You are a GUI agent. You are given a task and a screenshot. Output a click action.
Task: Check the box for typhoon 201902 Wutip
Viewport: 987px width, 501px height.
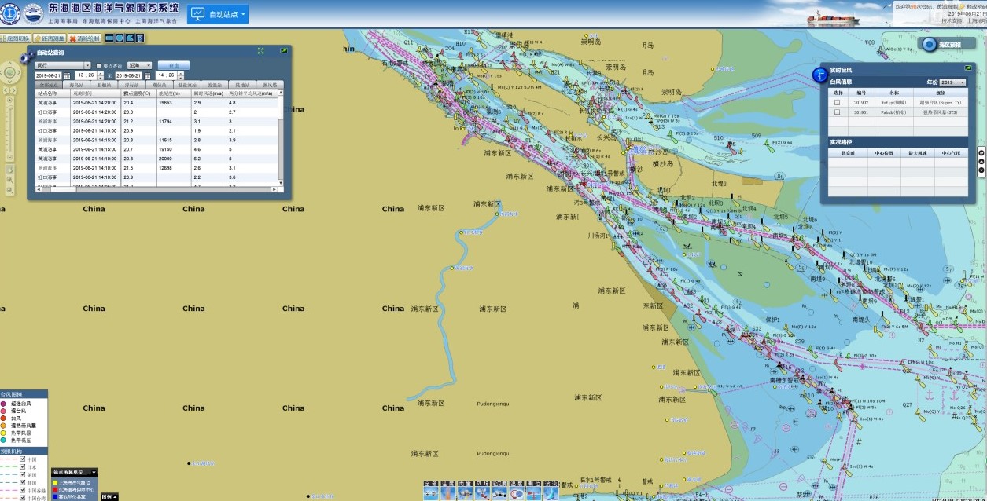click(837, 102)
